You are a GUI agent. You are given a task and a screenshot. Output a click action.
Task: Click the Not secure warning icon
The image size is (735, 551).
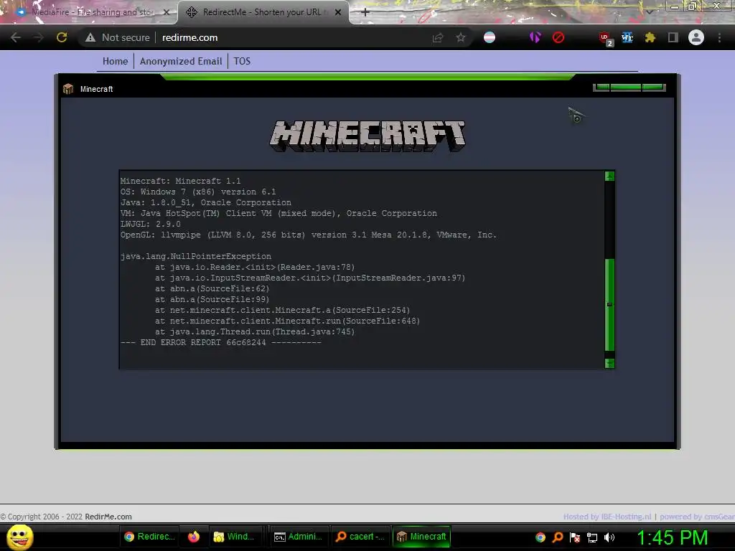[90, 37]
